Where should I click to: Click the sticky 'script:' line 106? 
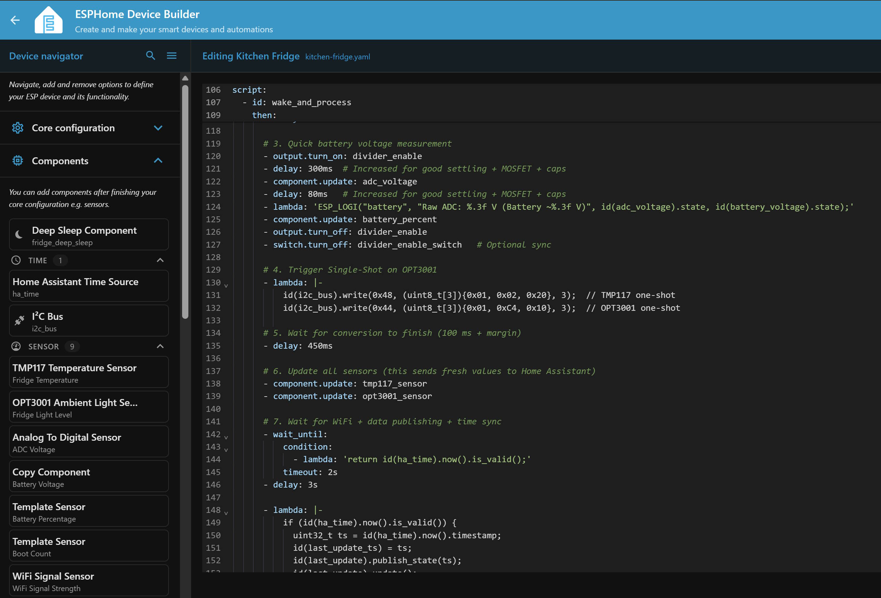(x=250, y=90)
